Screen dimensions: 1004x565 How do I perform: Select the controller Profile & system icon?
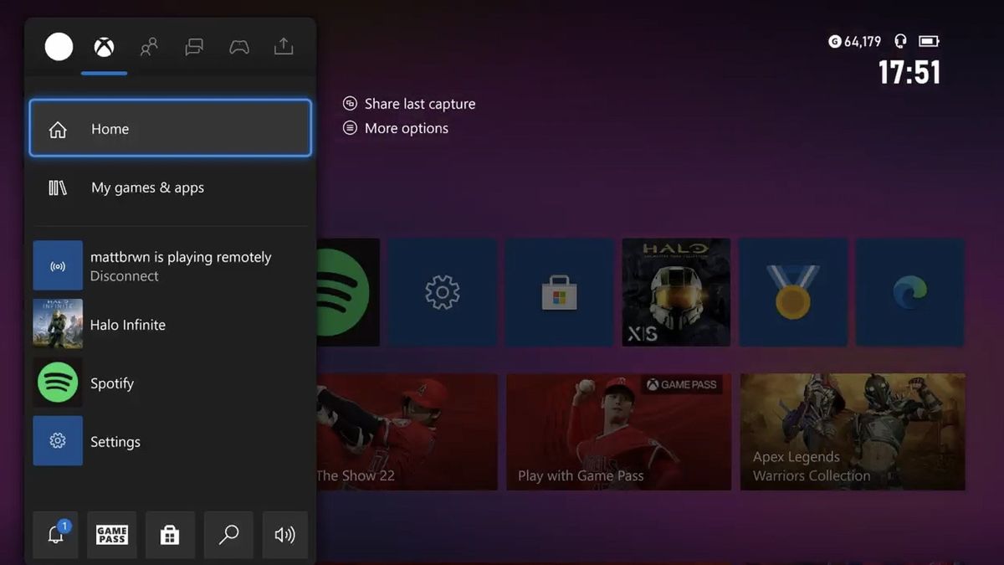pyautogui.click(x=238, y=47)
